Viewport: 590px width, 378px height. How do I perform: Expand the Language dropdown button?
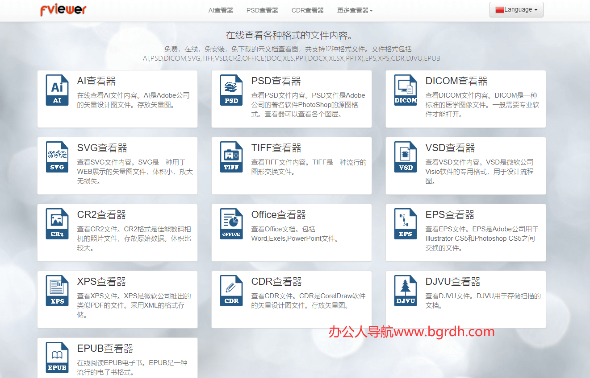pyautogui.click(x=516, y=10)
